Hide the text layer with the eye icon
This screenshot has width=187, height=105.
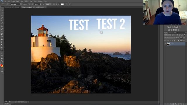(165, 44)
